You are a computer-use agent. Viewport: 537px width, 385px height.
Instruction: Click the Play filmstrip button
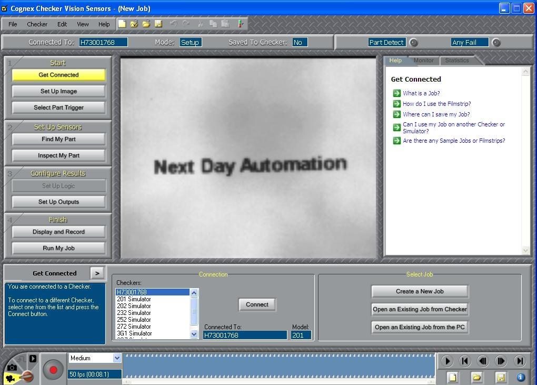point(447,361)
